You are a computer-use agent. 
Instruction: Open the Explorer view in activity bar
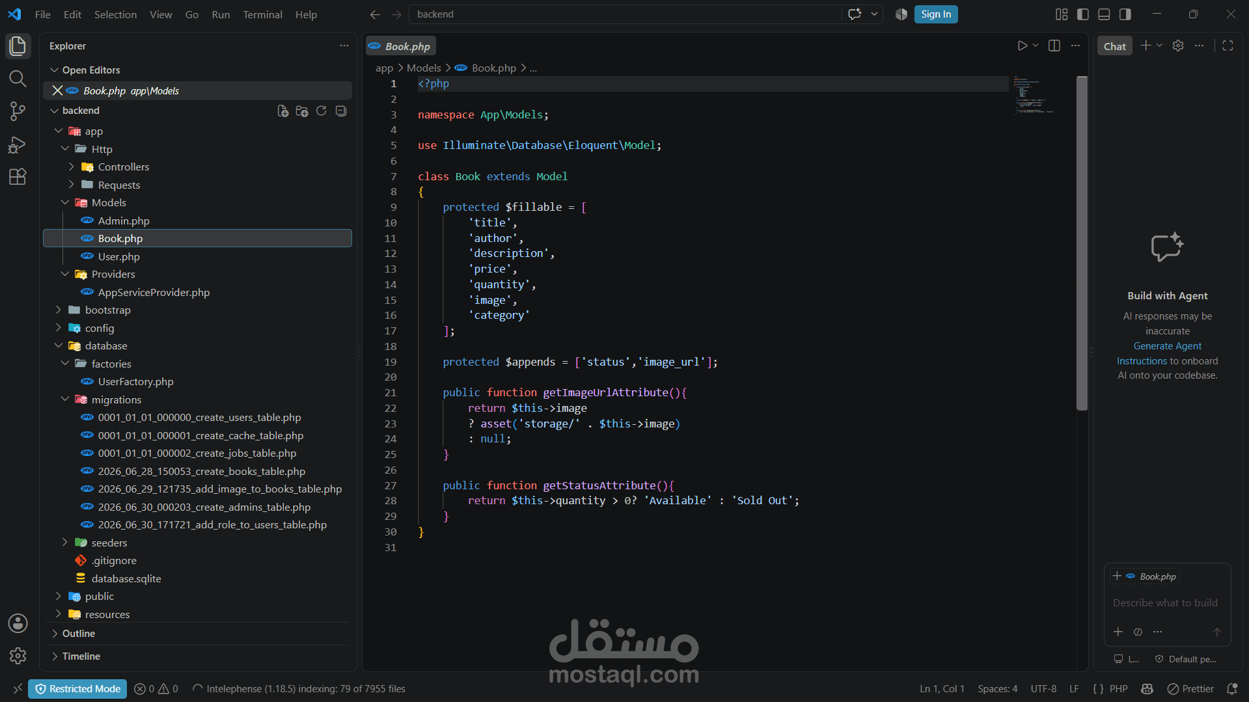[18, 46]
